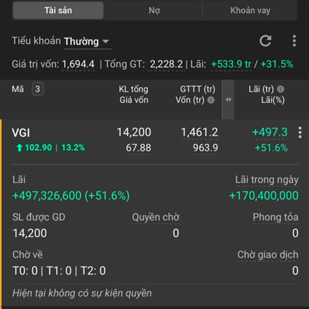Open the VGI row three-dot menu
Image resolution: width=309 pixels, height=309 pixels.
300,132
